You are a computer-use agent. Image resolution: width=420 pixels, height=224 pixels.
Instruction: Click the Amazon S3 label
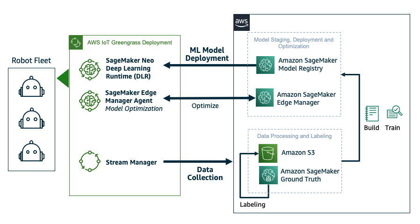point(298,153)
